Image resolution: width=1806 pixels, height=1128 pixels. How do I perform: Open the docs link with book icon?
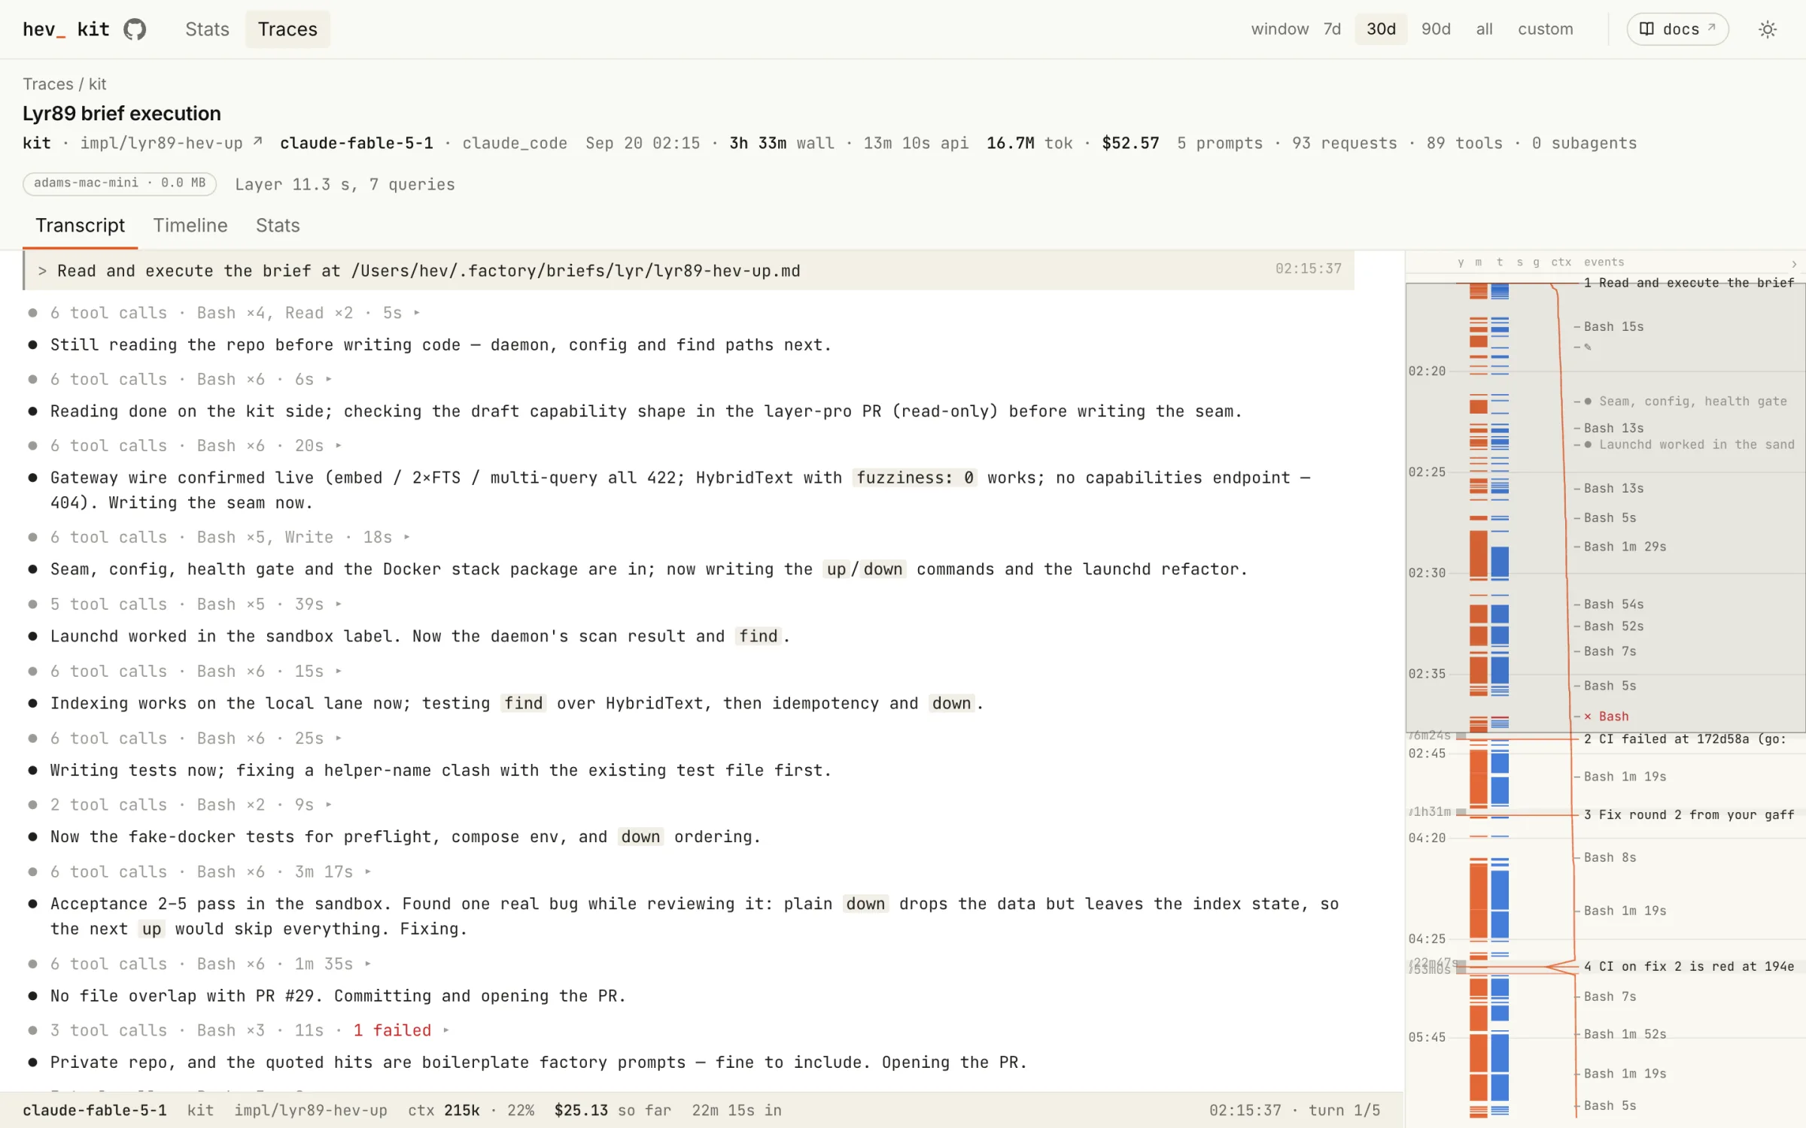click(1677, 29)
